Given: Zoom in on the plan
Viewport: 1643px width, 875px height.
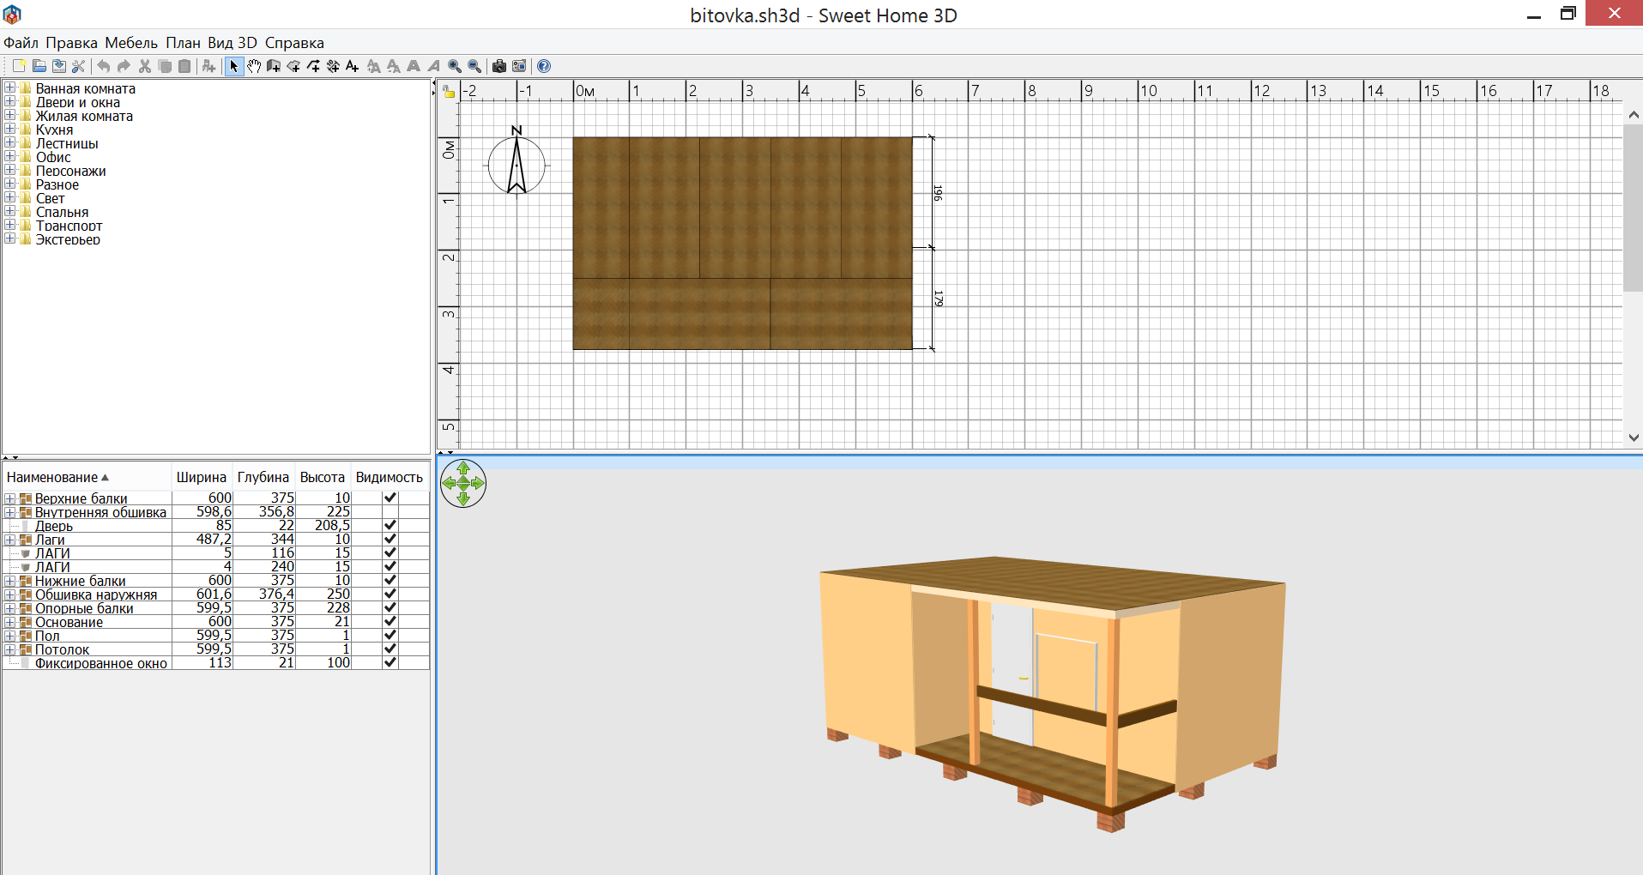Looking at the screenshot, I should tap(455, 66).
